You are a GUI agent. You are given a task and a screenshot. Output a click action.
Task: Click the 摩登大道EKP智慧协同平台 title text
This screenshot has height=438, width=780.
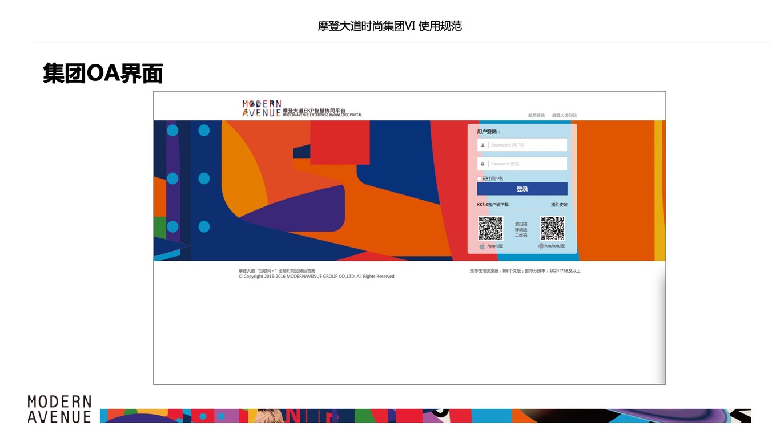pyautogui.click(x=314, y=111)
